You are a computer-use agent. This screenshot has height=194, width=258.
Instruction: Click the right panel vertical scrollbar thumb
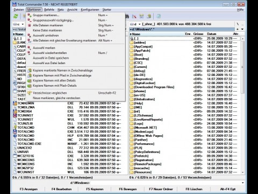(242, 67)
